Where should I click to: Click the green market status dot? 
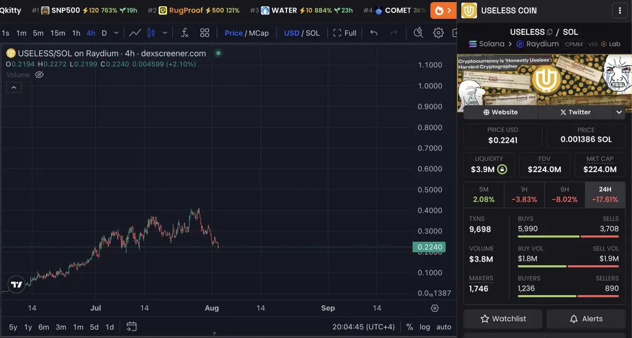pyautogui.click(x=218, y=53)
